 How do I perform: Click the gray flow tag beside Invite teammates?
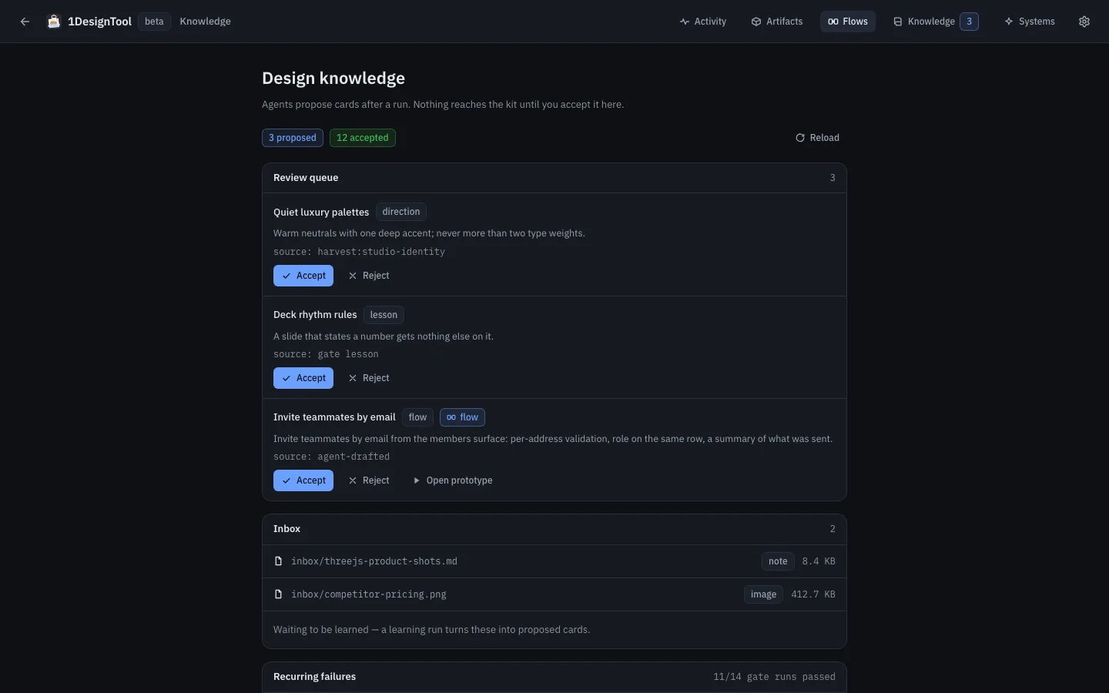[417, 417]
